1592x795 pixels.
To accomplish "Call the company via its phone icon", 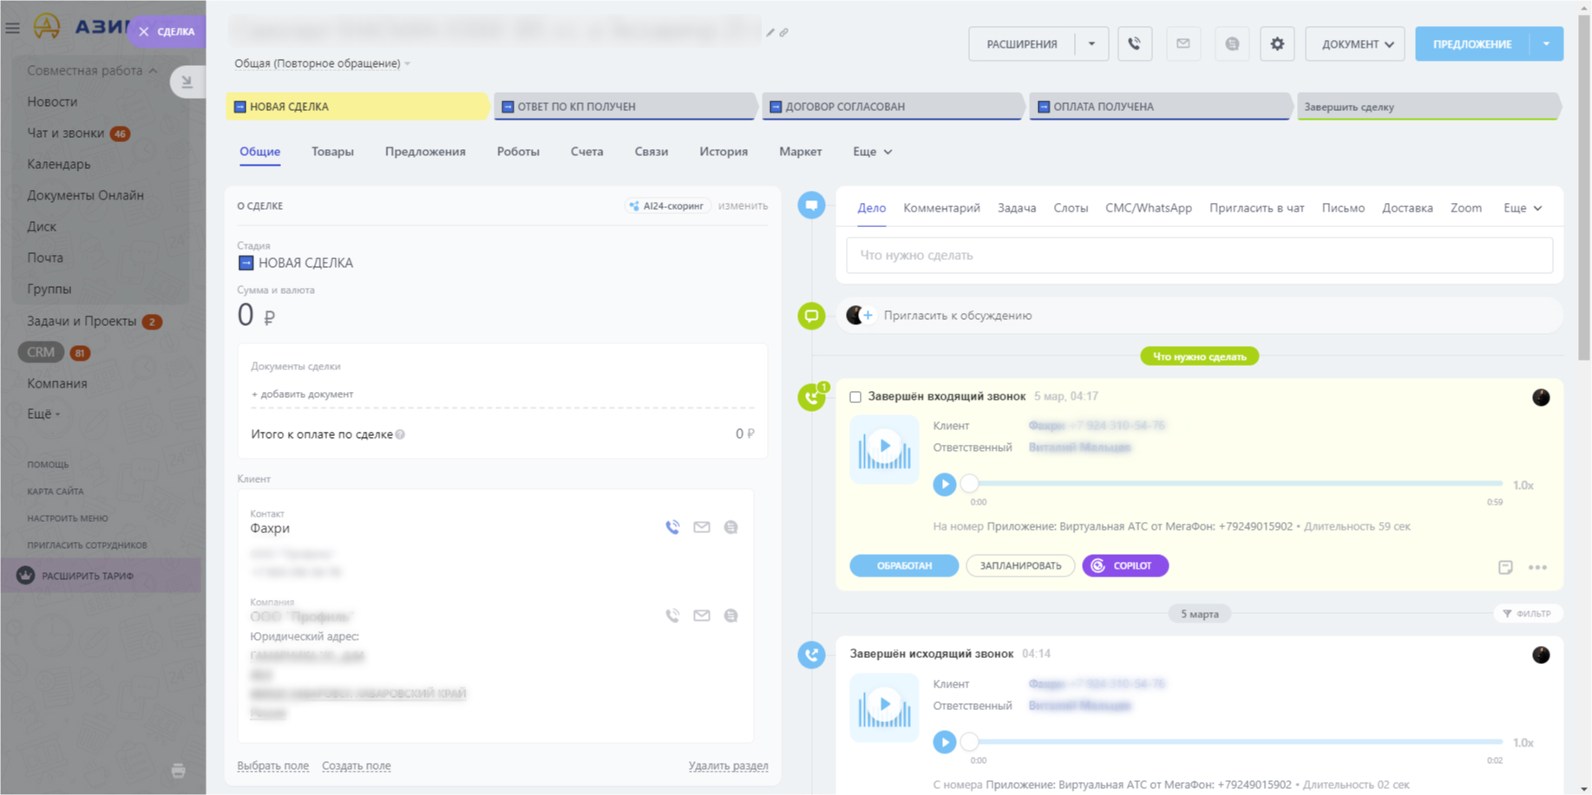I will (672, 616).
